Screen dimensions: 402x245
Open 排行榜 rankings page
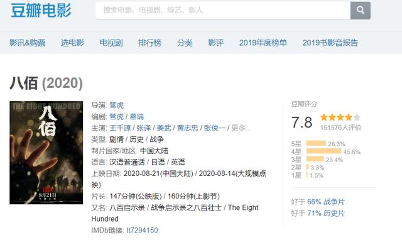coord(149,43)
